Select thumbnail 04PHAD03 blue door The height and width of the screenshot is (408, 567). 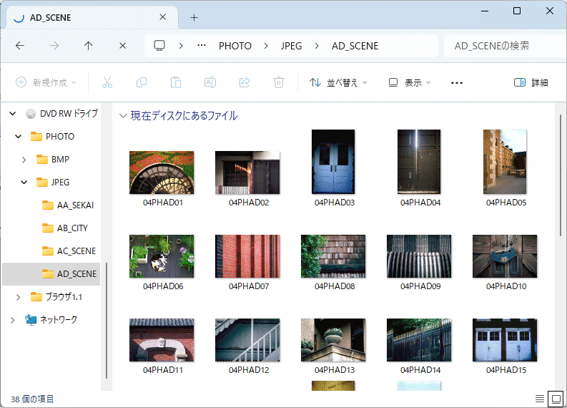[x=333, y=162]
